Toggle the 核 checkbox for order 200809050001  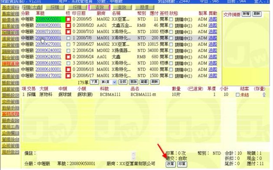tap(68, 19)
